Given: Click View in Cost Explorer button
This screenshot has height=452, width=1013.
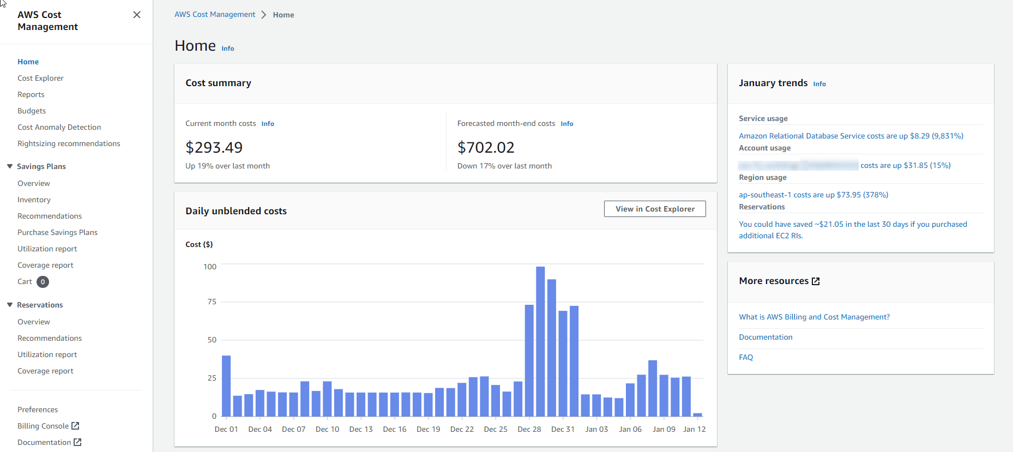Looking at the screenshot, I should tap(655, 209).
